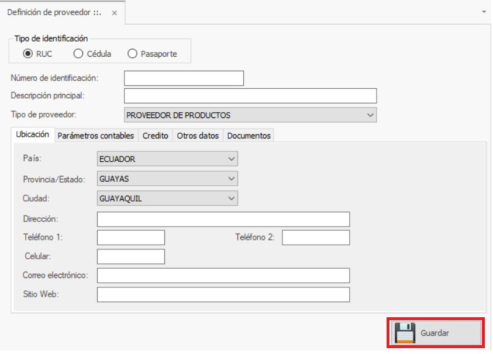Viewport: 493px width, 354px height.
Task: Close the Definición de proveedor tab
Action: point(114,12)
